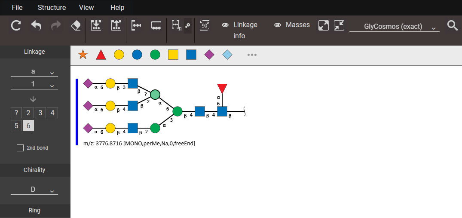Choose the unknown '?' linkage position
462x218 pixels.
coord(16,113)
